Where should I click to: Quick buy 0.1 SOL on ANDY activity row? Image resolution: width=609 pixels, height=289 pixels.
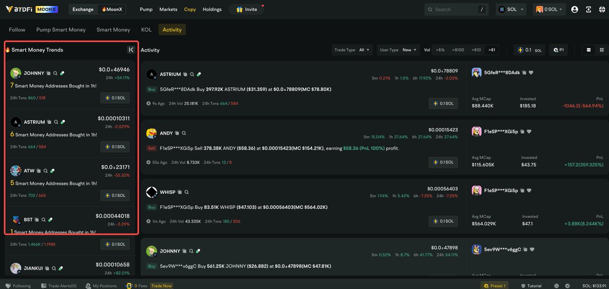[443, 162]
